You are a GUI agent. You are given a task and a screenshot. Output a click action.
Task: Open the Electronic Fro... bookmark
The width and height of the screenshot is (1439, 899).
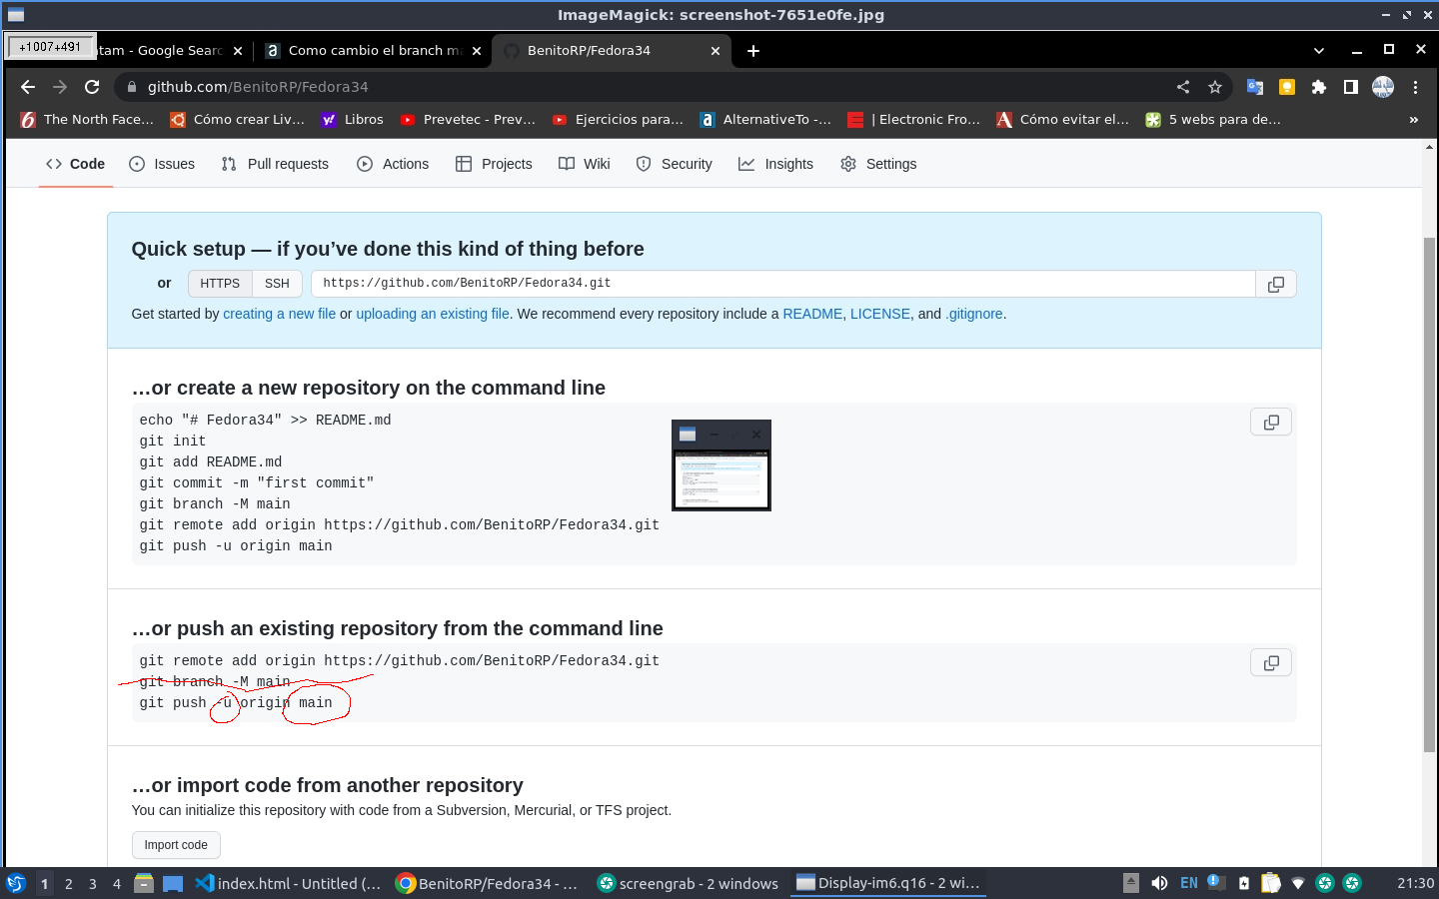(x=913, y=120)
